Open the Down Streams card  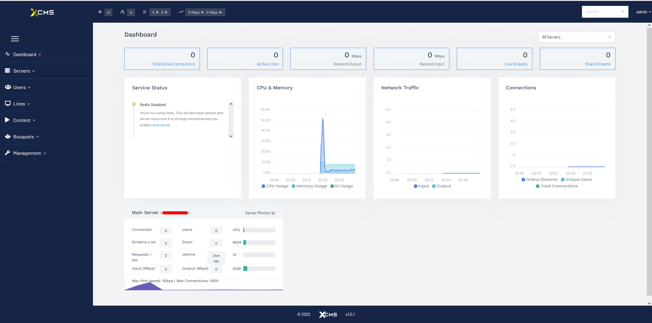click(578, 59)
